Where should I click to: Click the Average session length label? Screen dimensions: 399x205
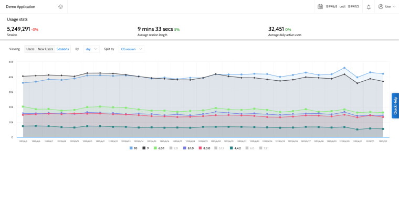152,35
